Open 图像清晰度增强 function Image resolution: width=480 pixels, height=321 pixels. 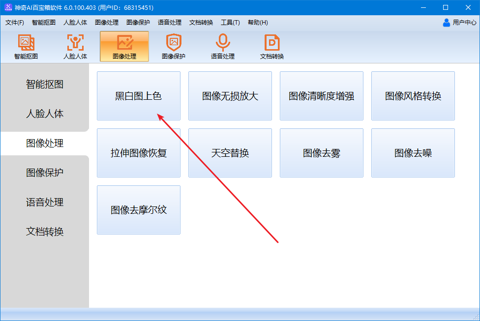click(322, 96)
